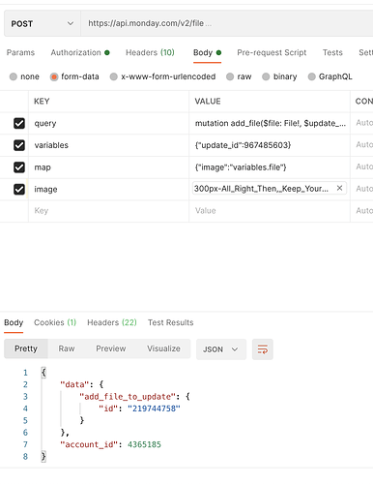Viewport: 373px width, 484px height.
Task: Remove the selected image file
Action: click(339, 188)
